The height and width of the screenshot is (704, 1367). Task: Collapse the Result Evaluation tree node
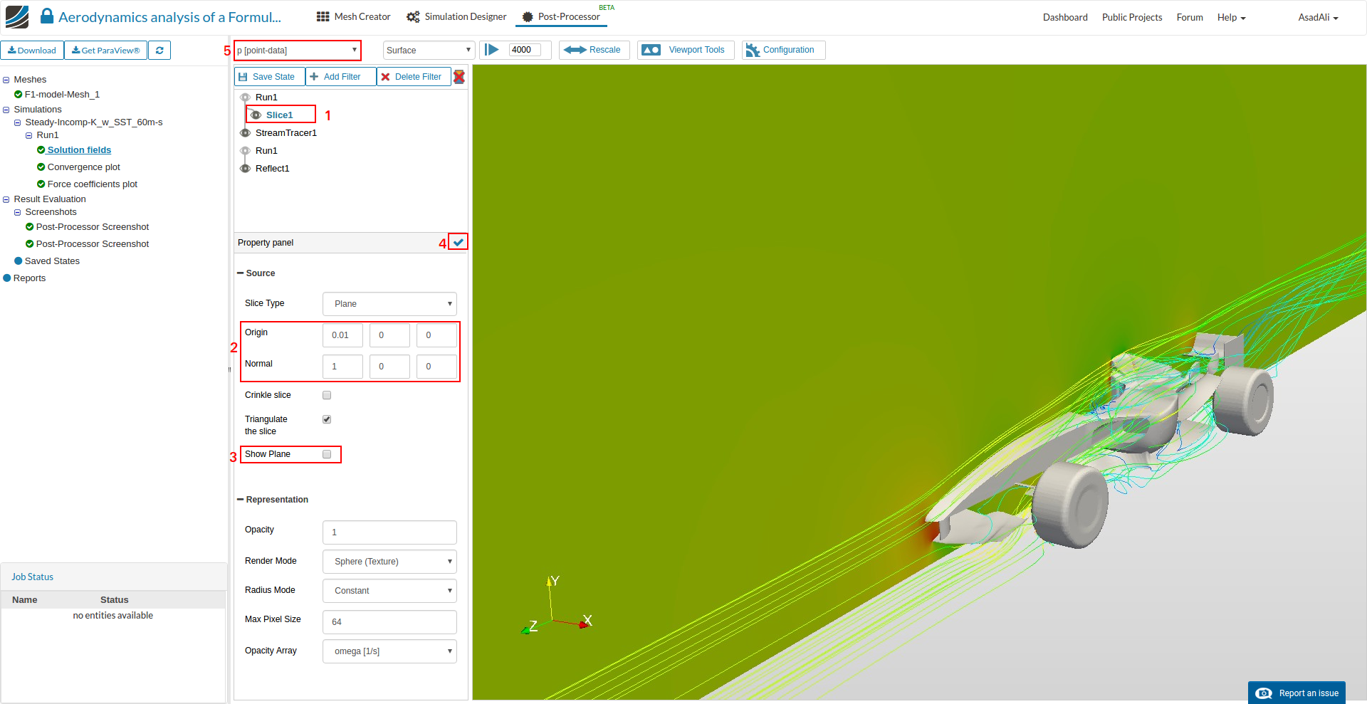[6, 199]
